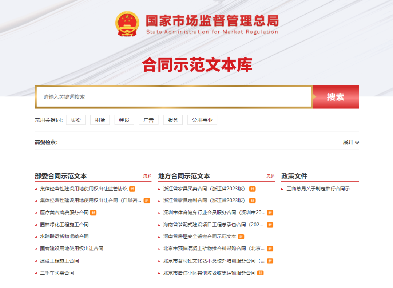Image resolution: width=393 pixels, height=288 pixels.
Task: Select the 买卖 keyword tag
Action: (76, 120)
